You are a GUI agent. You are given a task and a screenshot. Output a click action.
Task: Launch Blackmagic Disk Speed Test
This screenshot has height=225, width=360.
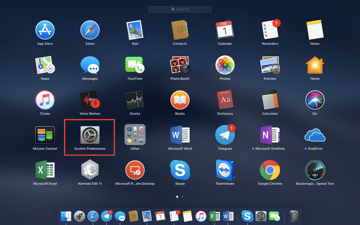(315, 170)
